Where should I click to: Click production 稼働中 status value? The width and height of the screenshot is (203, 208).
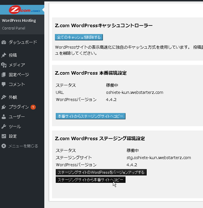pos(112,85)
